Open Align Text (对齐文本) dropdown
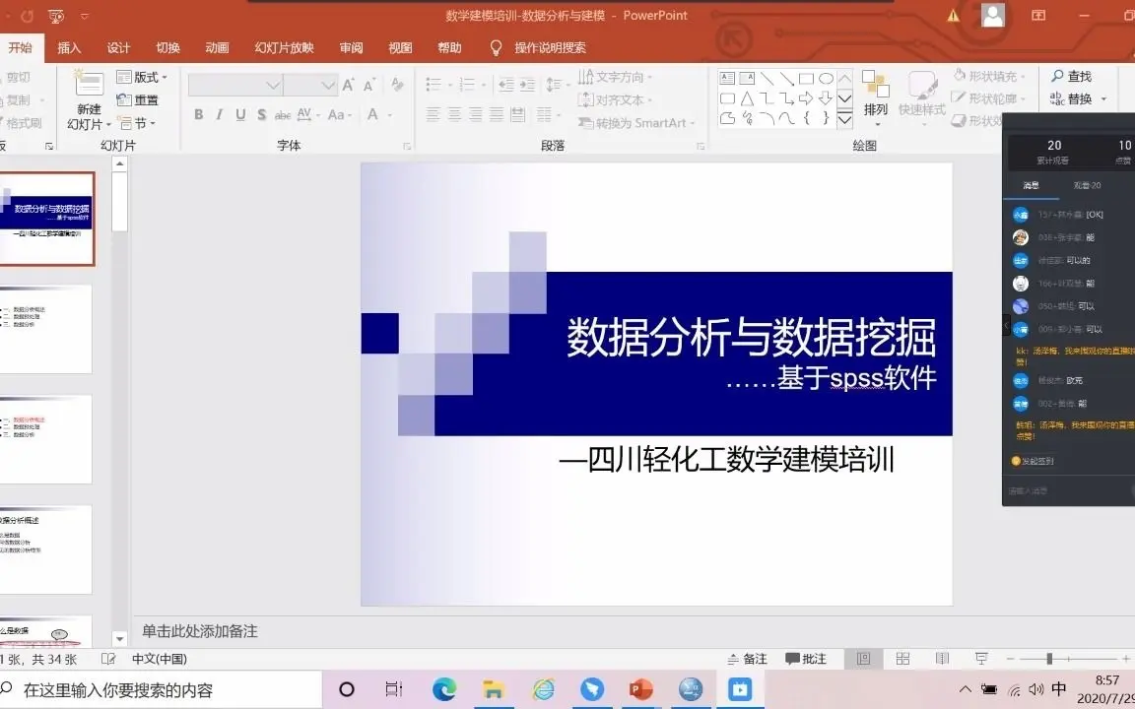Image resolution: width=1135 pixels, height=709 pixels. point(615,99)
